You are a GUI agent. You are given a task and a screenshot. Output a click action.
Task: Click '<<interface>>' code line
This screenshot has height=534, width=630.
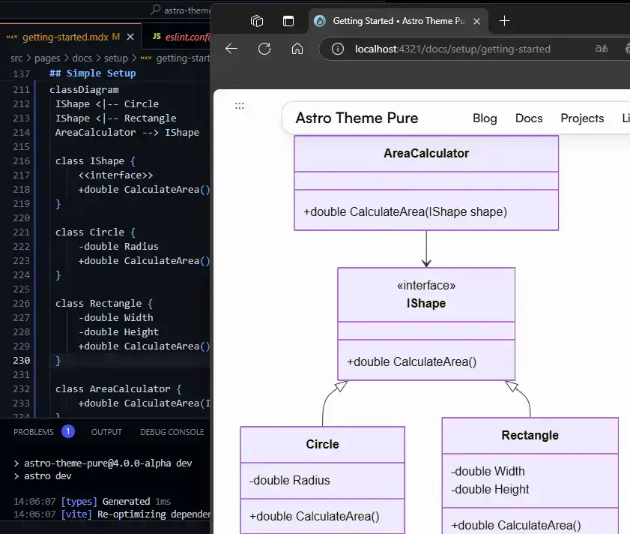point(115,175)
